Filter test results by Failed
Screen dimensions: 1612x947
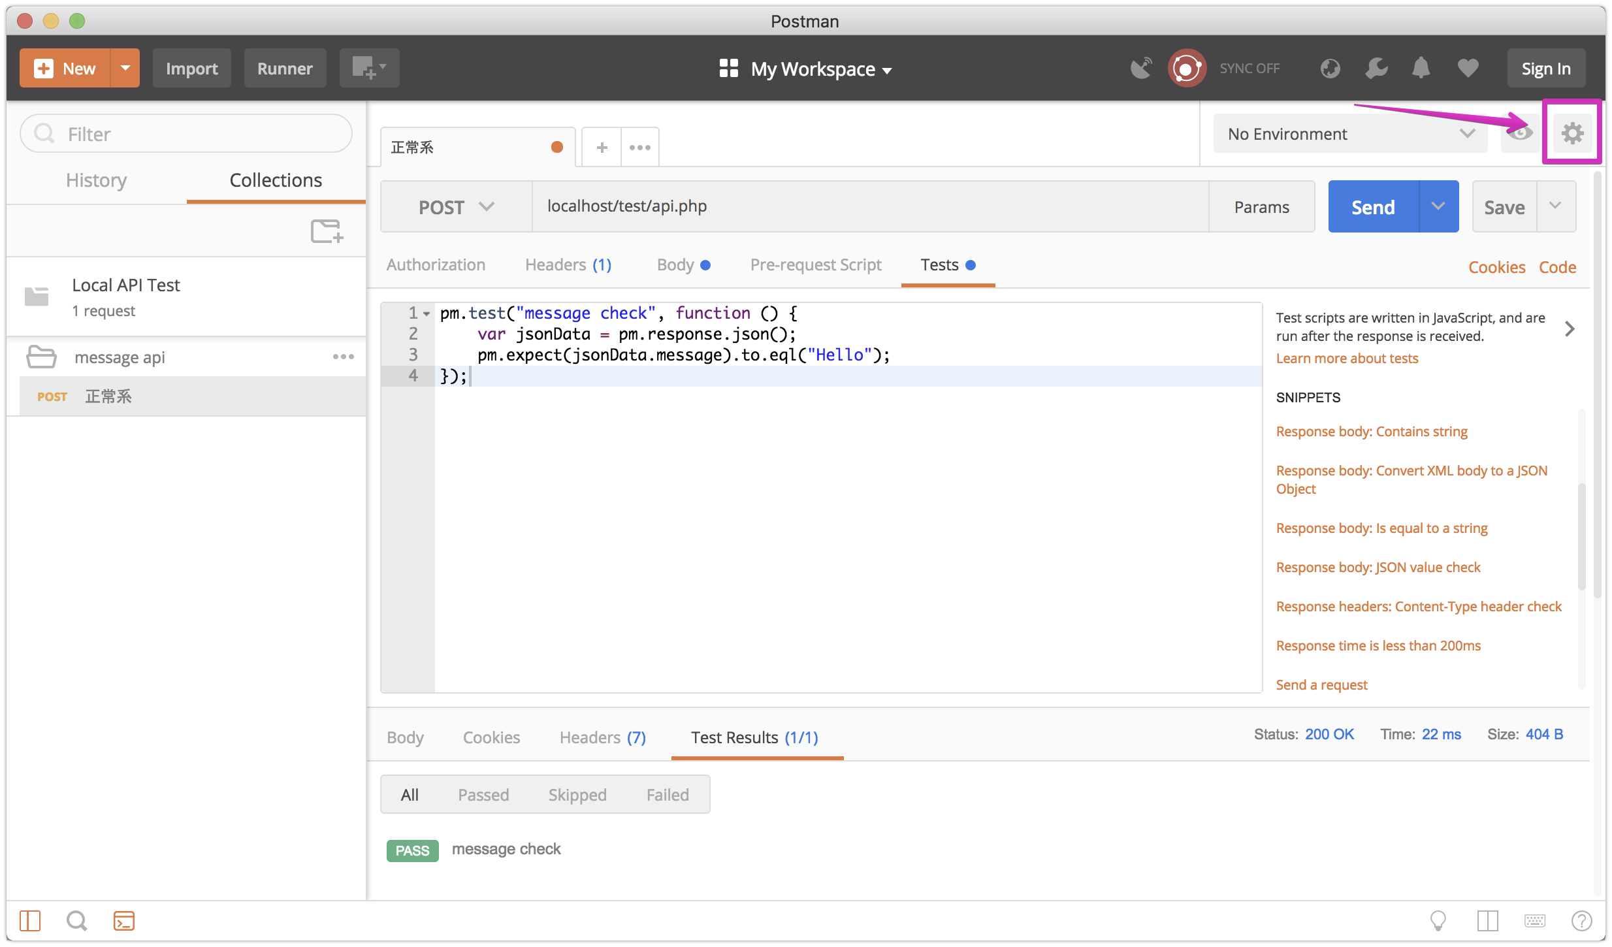(x=668, y=795)
